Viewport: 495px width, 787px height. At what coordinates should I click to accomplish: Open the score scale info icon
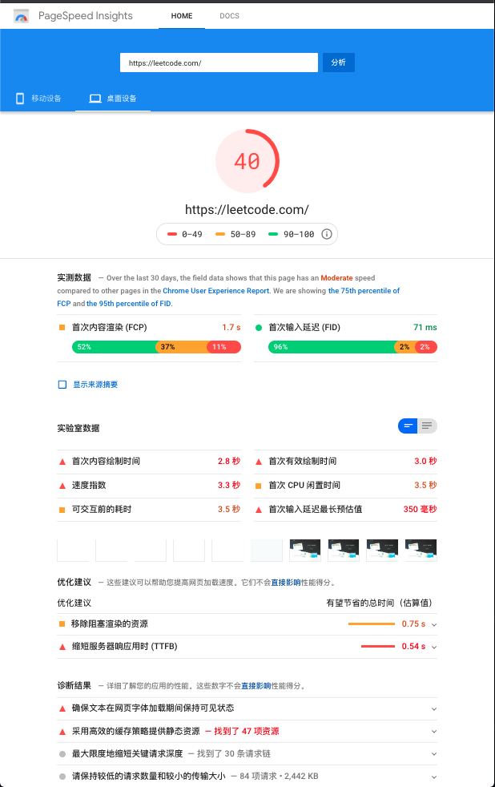327,234
